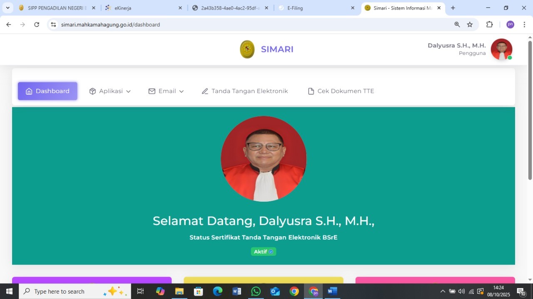
Task: Open the browser Extensions icon
Action: coord(489,25)
